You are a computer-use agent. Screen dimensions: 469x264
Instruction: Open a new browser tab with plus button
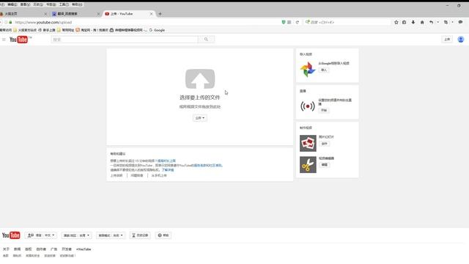(160, 14)
